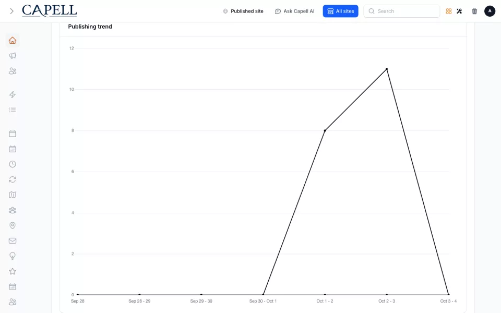This screenshot has height=313, width=501.
Task: Click the Publishing trend heading
Action: tap(90, 27)
